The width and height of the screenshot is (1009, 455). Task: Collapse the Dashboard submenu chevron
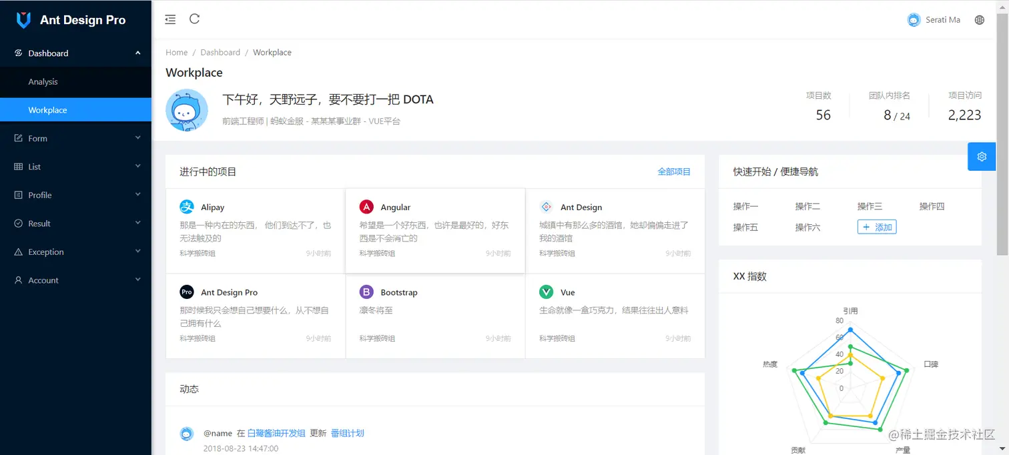coord(138,53)
